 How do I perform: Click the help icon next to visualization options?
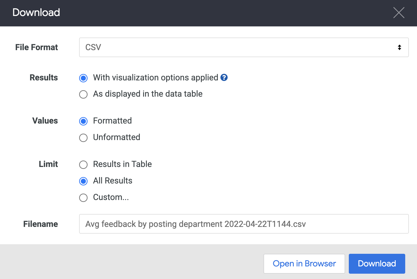[224, 78]
